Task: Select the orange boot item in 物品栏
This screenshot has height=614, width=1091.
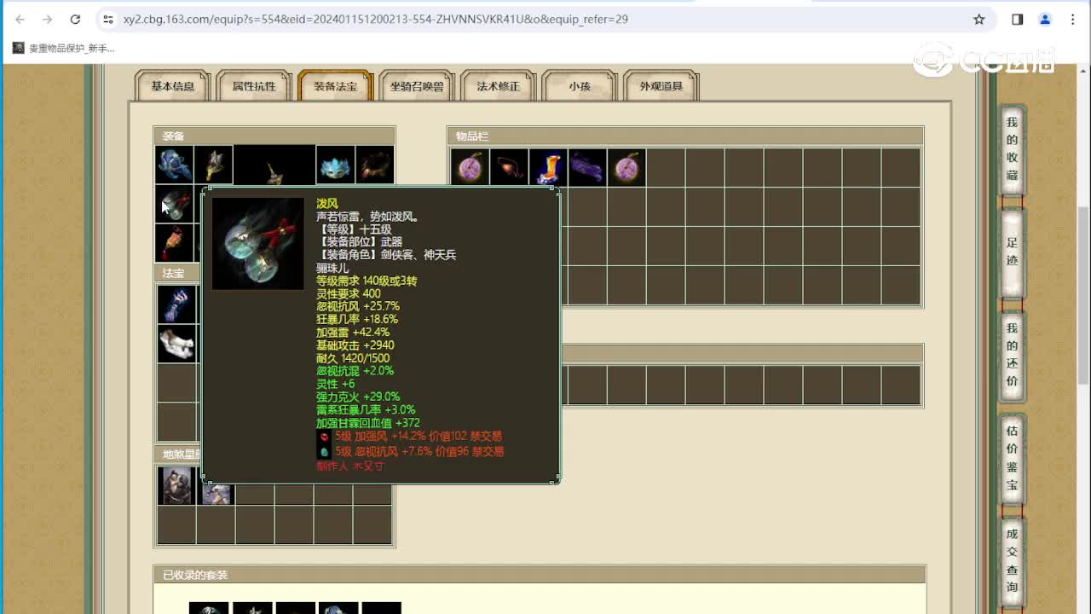Action: (x=548, y=167)
